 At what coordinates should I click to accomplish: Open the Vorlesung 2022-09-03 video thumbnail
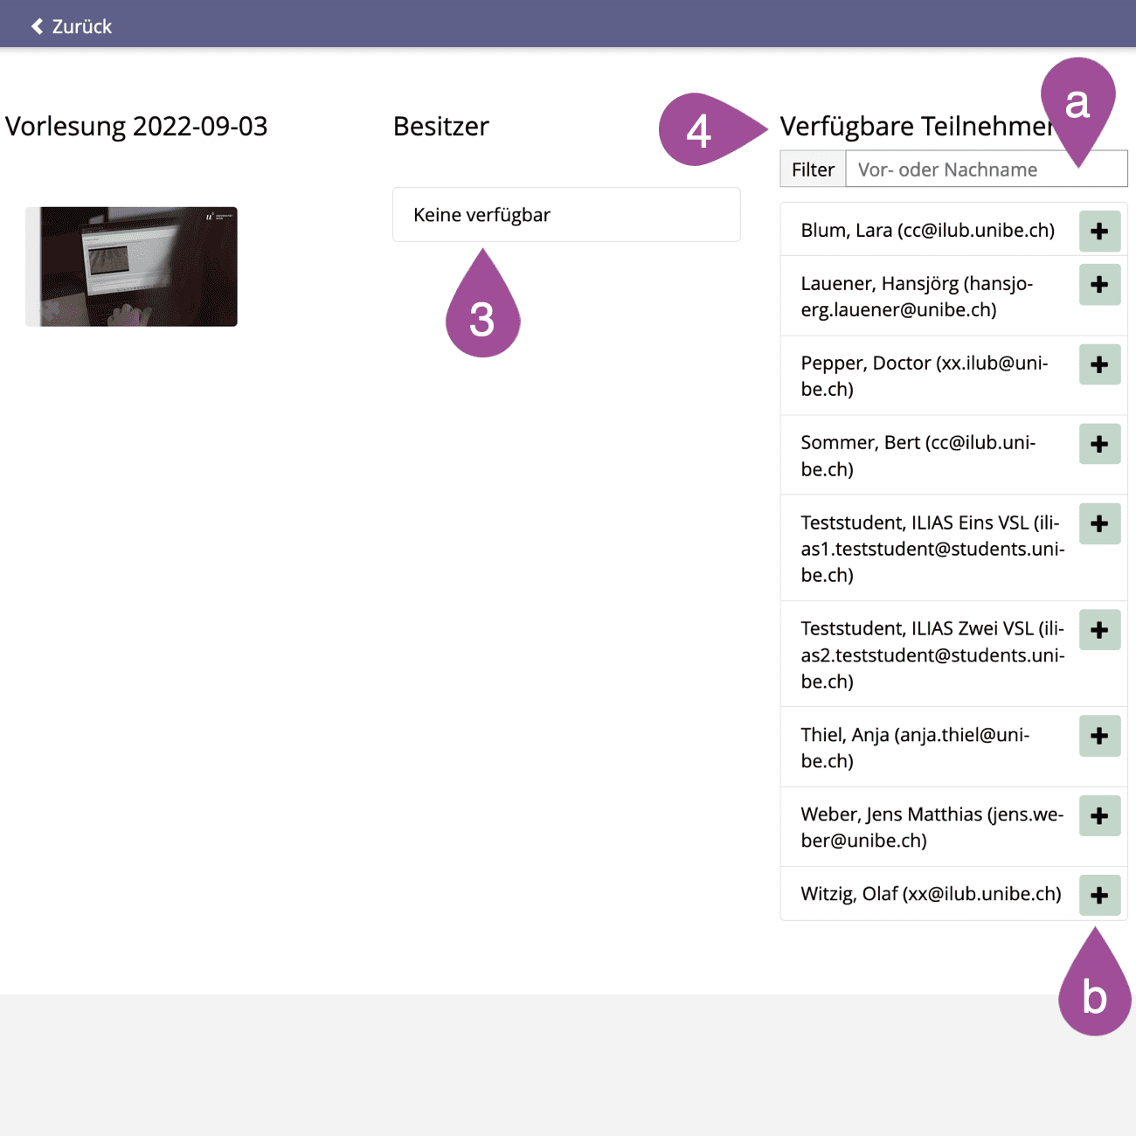point(131,267)
